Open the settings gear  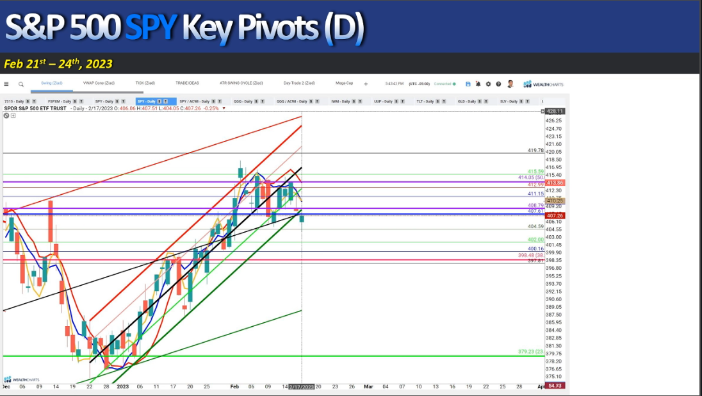tap(489, 84)
